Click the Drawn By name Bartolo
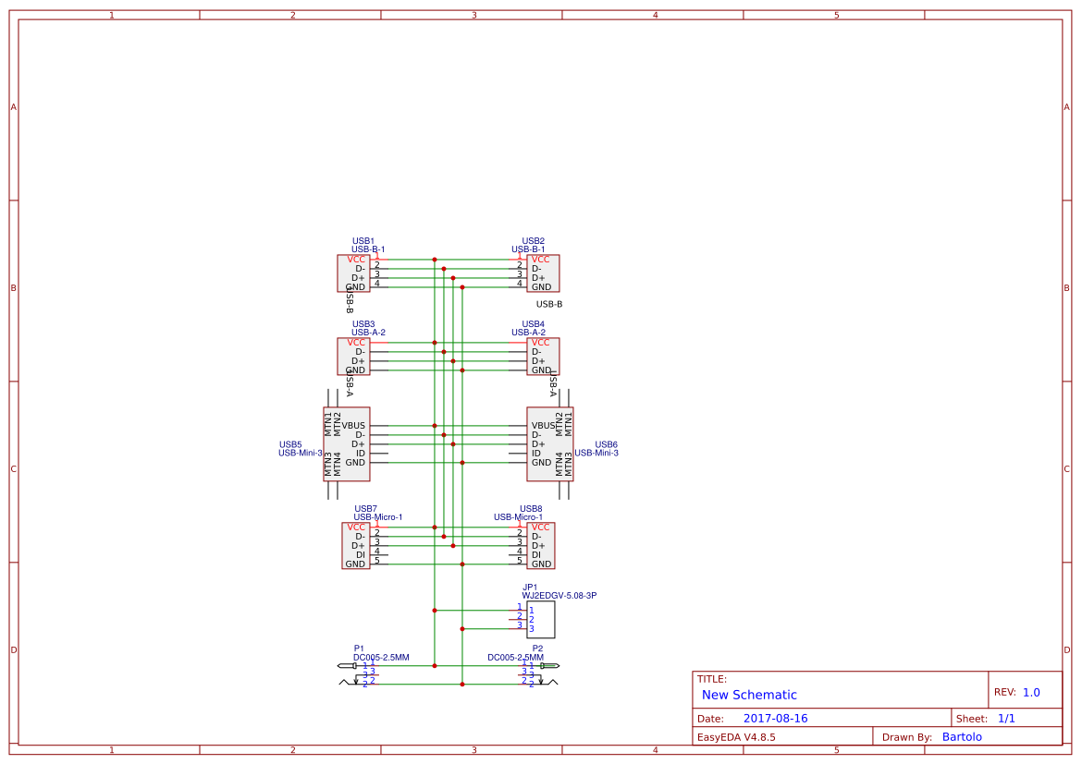The image size is (1082, 764). click(963, 736)
